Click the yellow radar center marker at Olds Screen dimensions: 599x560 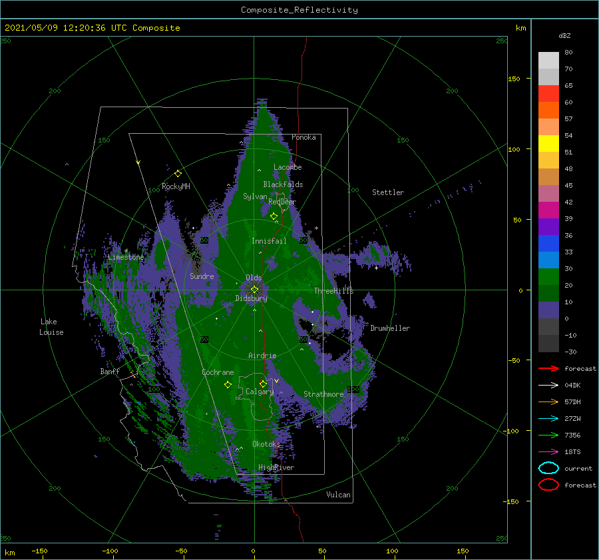254,290
